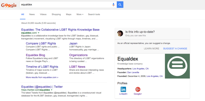Open the Maps tab
The height and width of the screenshot is (101, 205).
point(69,14)
